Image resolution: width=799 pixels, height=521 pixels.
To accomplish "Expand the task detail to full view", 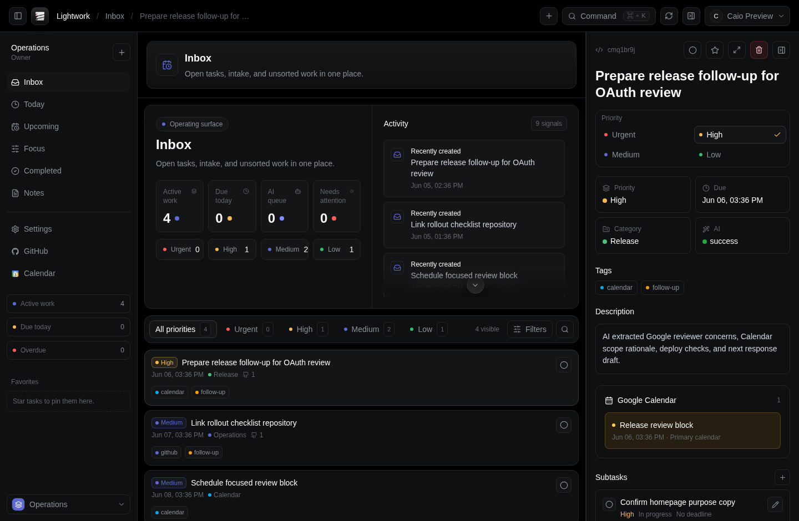I will (737, 50).
